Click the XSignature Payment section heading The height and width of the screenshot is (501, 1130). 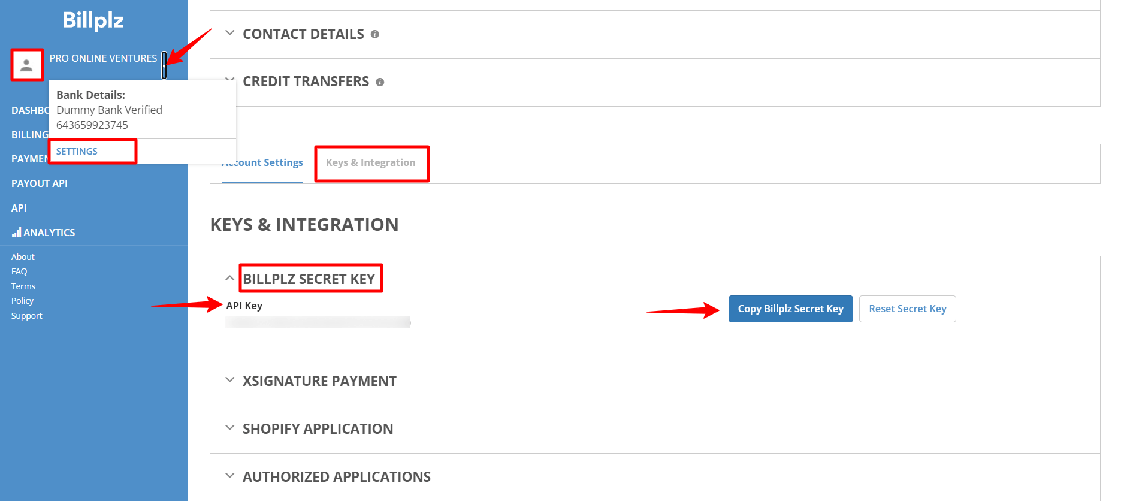[x=319, y=381]
